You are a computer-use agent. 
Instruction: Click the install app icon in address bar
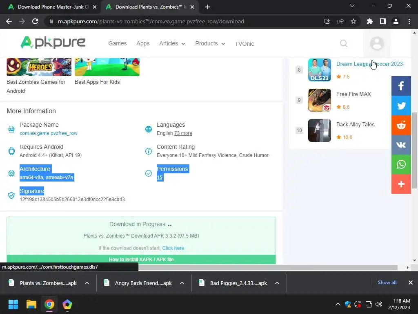(327, 21)
